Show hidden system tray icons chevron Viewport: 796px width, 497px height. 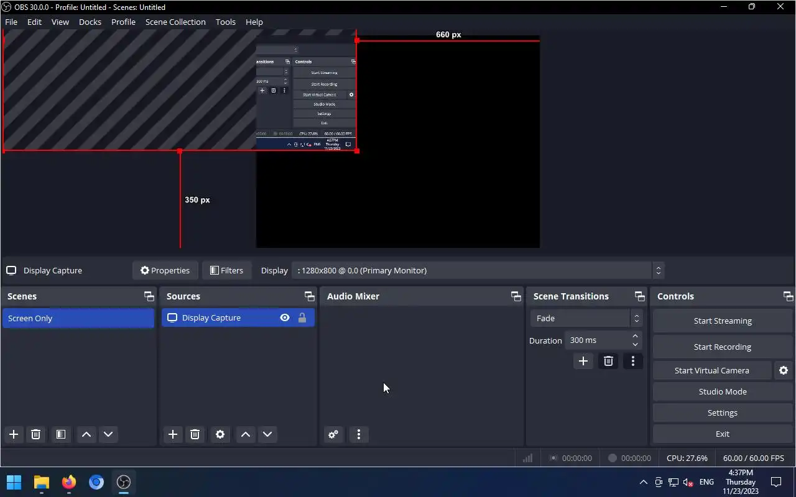click(x=644, y=482)
